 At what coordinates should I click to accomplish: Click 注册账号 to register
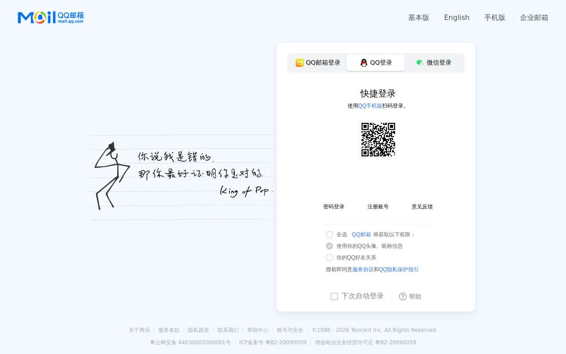point(378,207)
